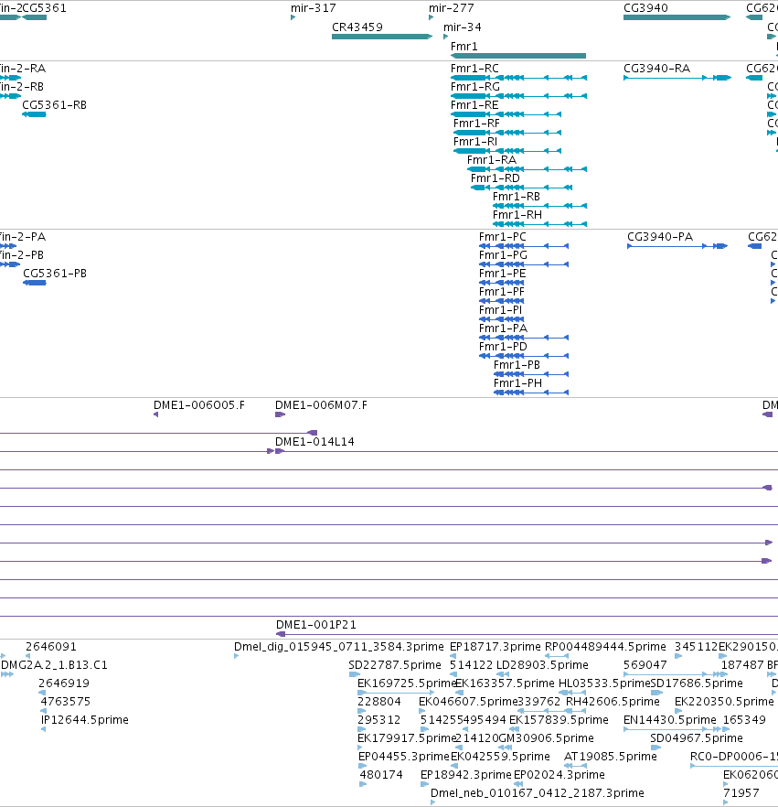Select the 569047 feature line

676,674
